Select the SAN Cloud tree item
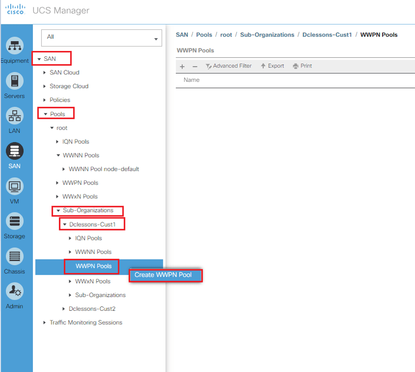The image size is (415, 372). coord(64,72)
